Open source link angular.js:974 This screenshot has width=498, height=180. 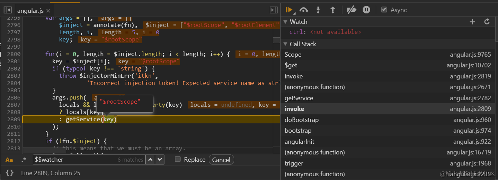pyautogui.click(x=472, y=131)
